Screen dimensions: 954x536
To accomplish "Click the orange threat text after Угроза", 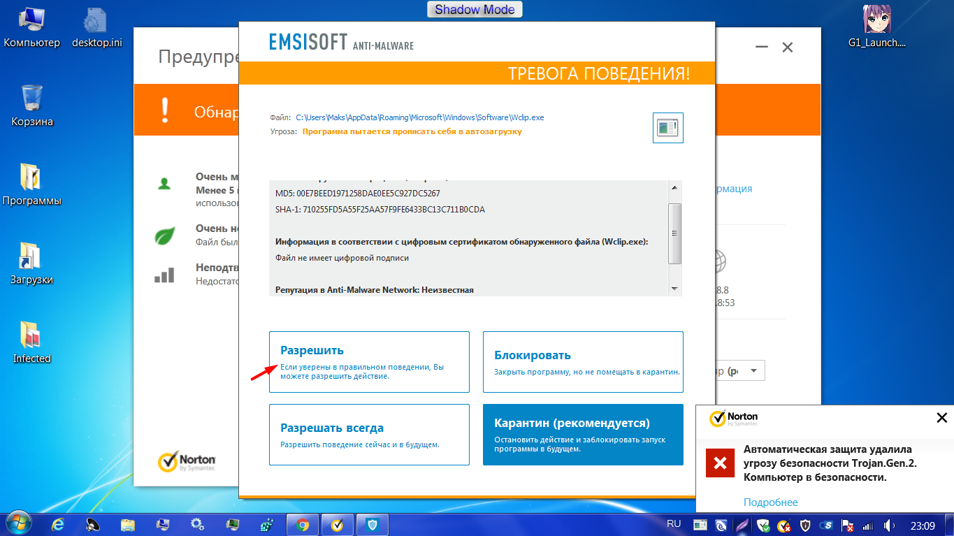I will (x=412, y=131).
